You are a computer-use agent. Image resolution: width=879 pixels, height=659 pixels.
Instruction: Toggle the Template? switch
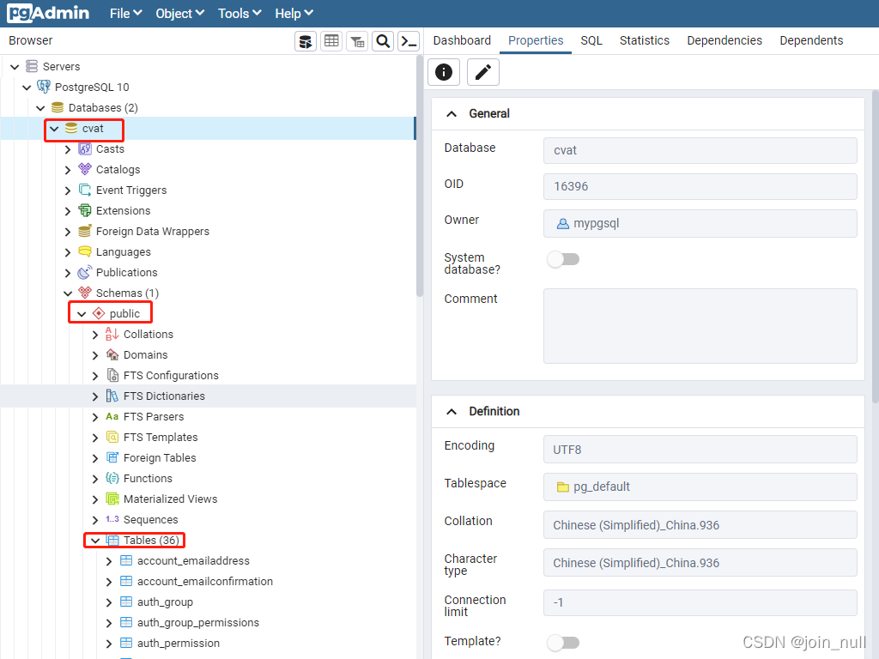click(x=563, y=642)
